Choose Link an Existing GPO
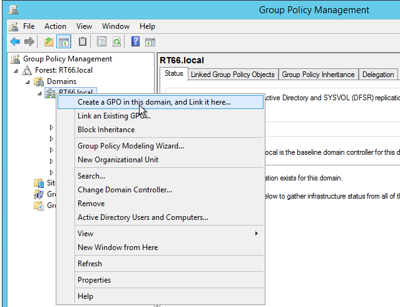 [160, 116]
